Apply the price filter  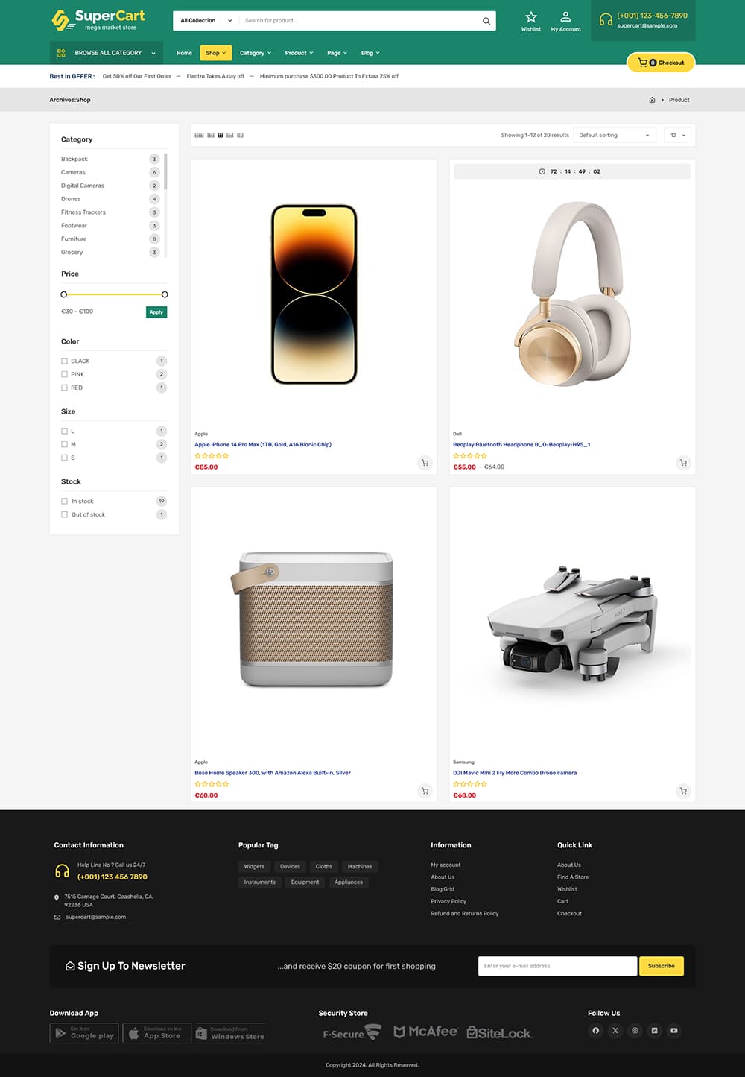tap(156, 312)
